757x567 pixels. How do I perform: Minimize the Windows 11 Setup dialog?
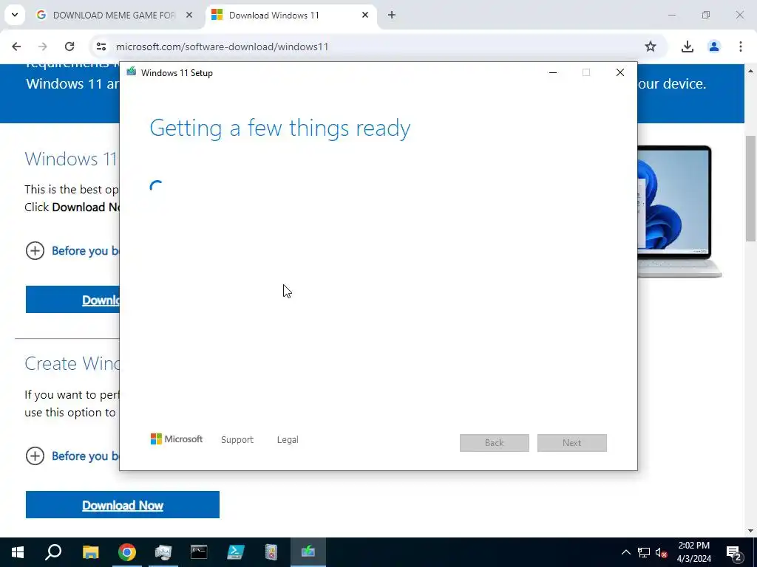coord(553,72)
